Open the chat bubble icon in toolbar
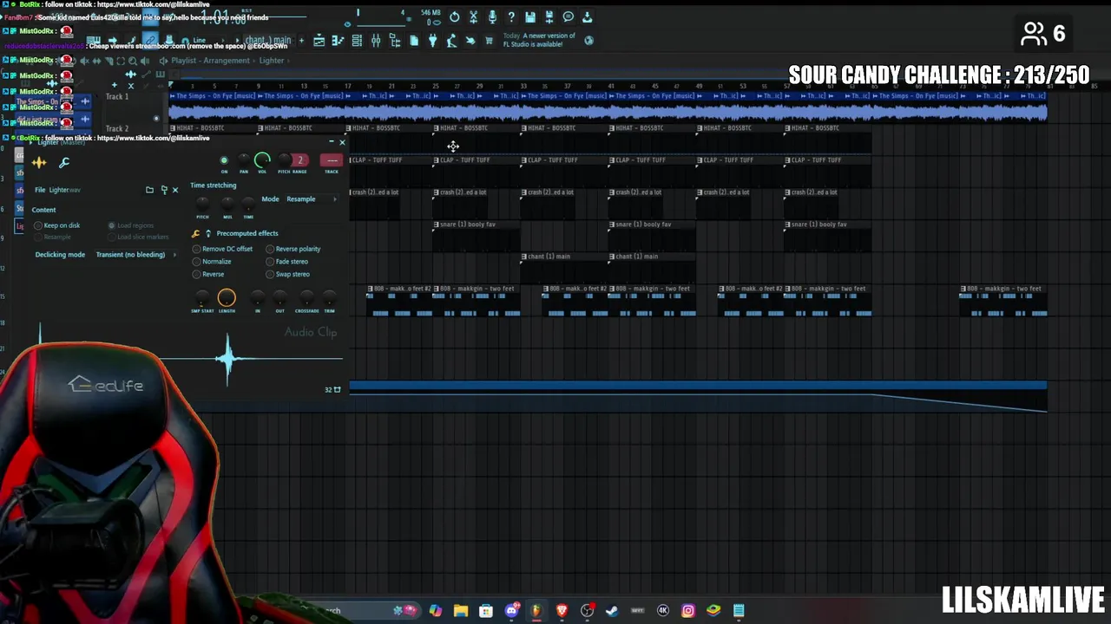The width and height of the screenshot is (1111, 624). point(569,16)
